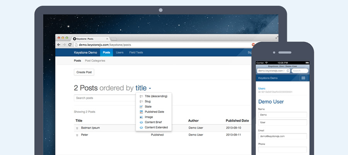
Task: Focus the Search posts field
Action: pos(105,98)
